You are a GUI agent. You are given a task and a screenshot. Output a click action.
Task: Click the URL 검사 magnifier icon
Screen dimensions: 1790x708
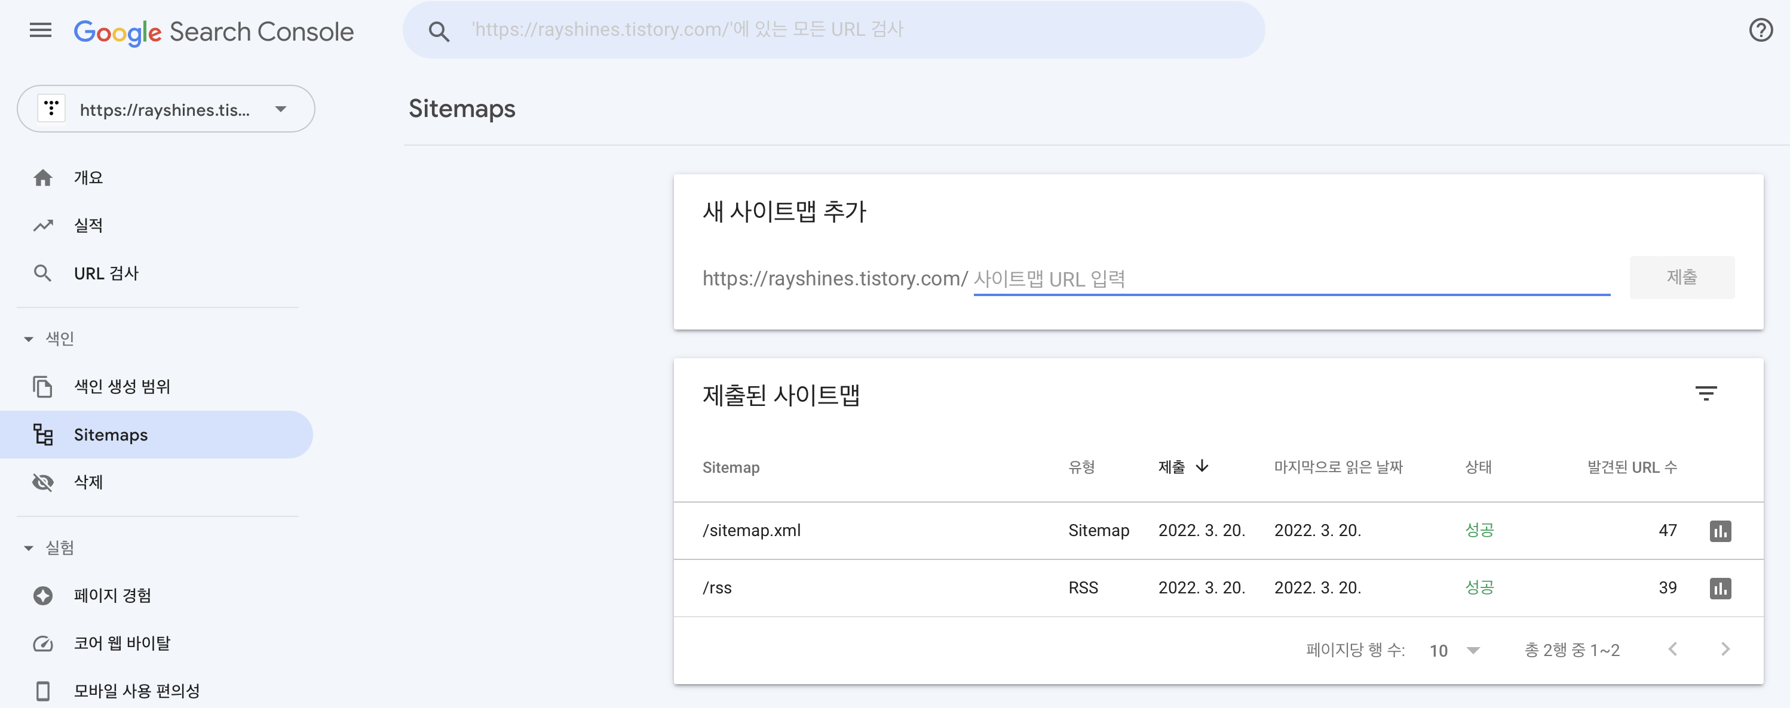(43, 273)
